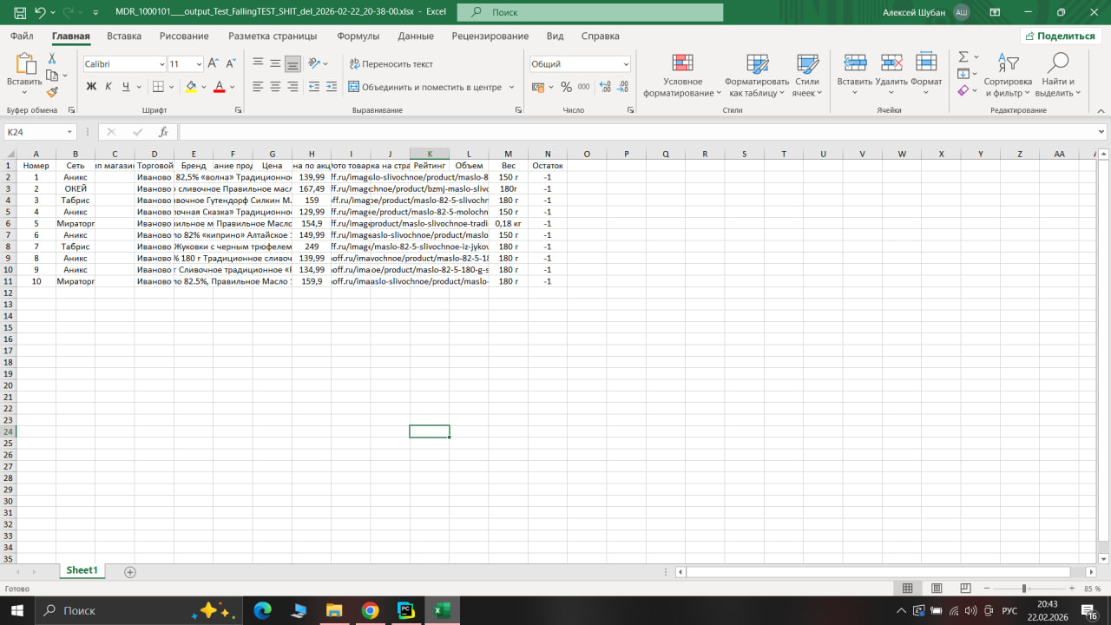Toggle italic formatting (К)
The width and height of the screenshot is (1111, 625).
108,87
